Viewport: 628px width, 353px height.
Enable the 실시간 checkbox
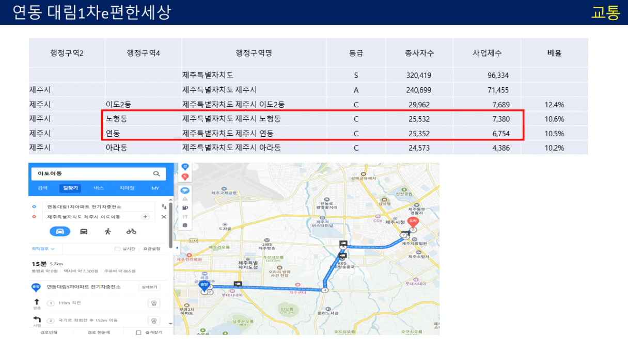pyautogui.click(x=117, y=249)
